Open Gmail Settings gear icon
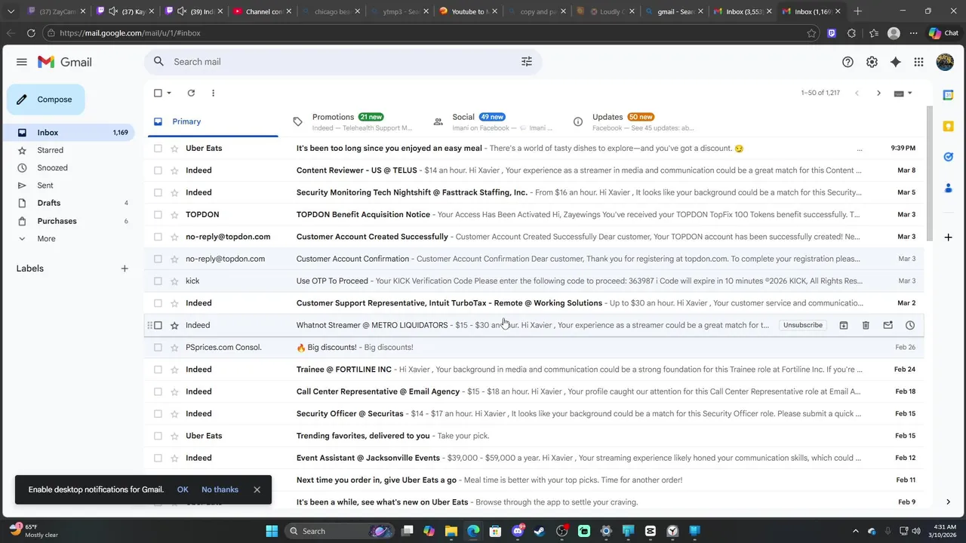 tap(872, 62)
